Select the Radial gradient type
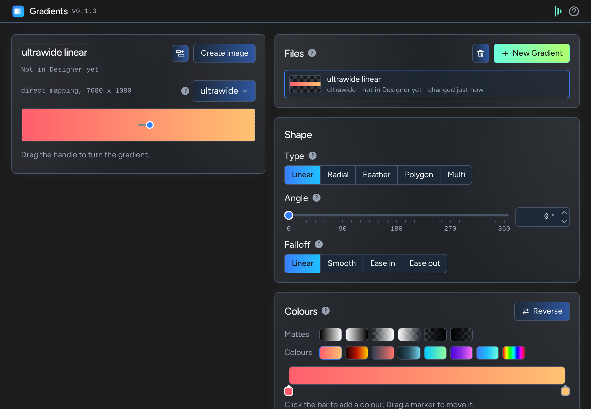The height and width of the screenshot is (409, 591). (x=338, y=175)
